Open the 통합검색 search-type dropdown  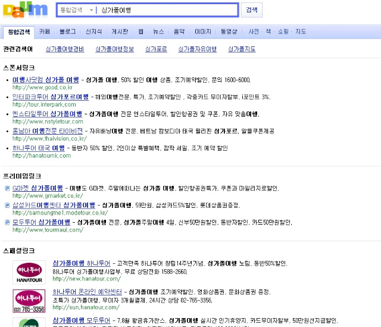[77, 10]
